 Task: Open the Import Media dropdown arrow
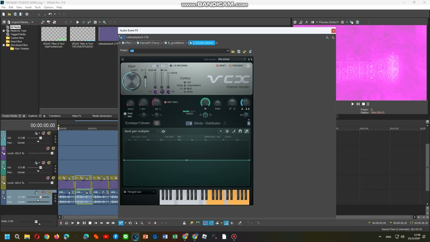click(x=32, y=22)
